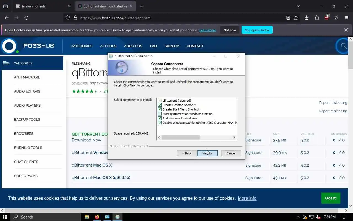Click the network tray icon

pos(311,217)
